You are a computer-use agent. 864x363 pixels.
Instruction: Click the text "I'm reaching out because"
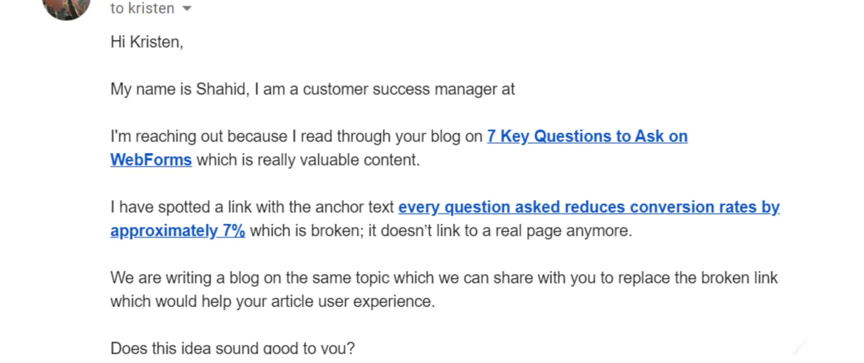click(199, 136)
